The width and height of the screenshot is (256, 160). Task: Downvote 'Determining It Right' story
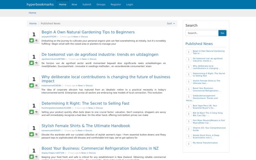pos(36,112)
